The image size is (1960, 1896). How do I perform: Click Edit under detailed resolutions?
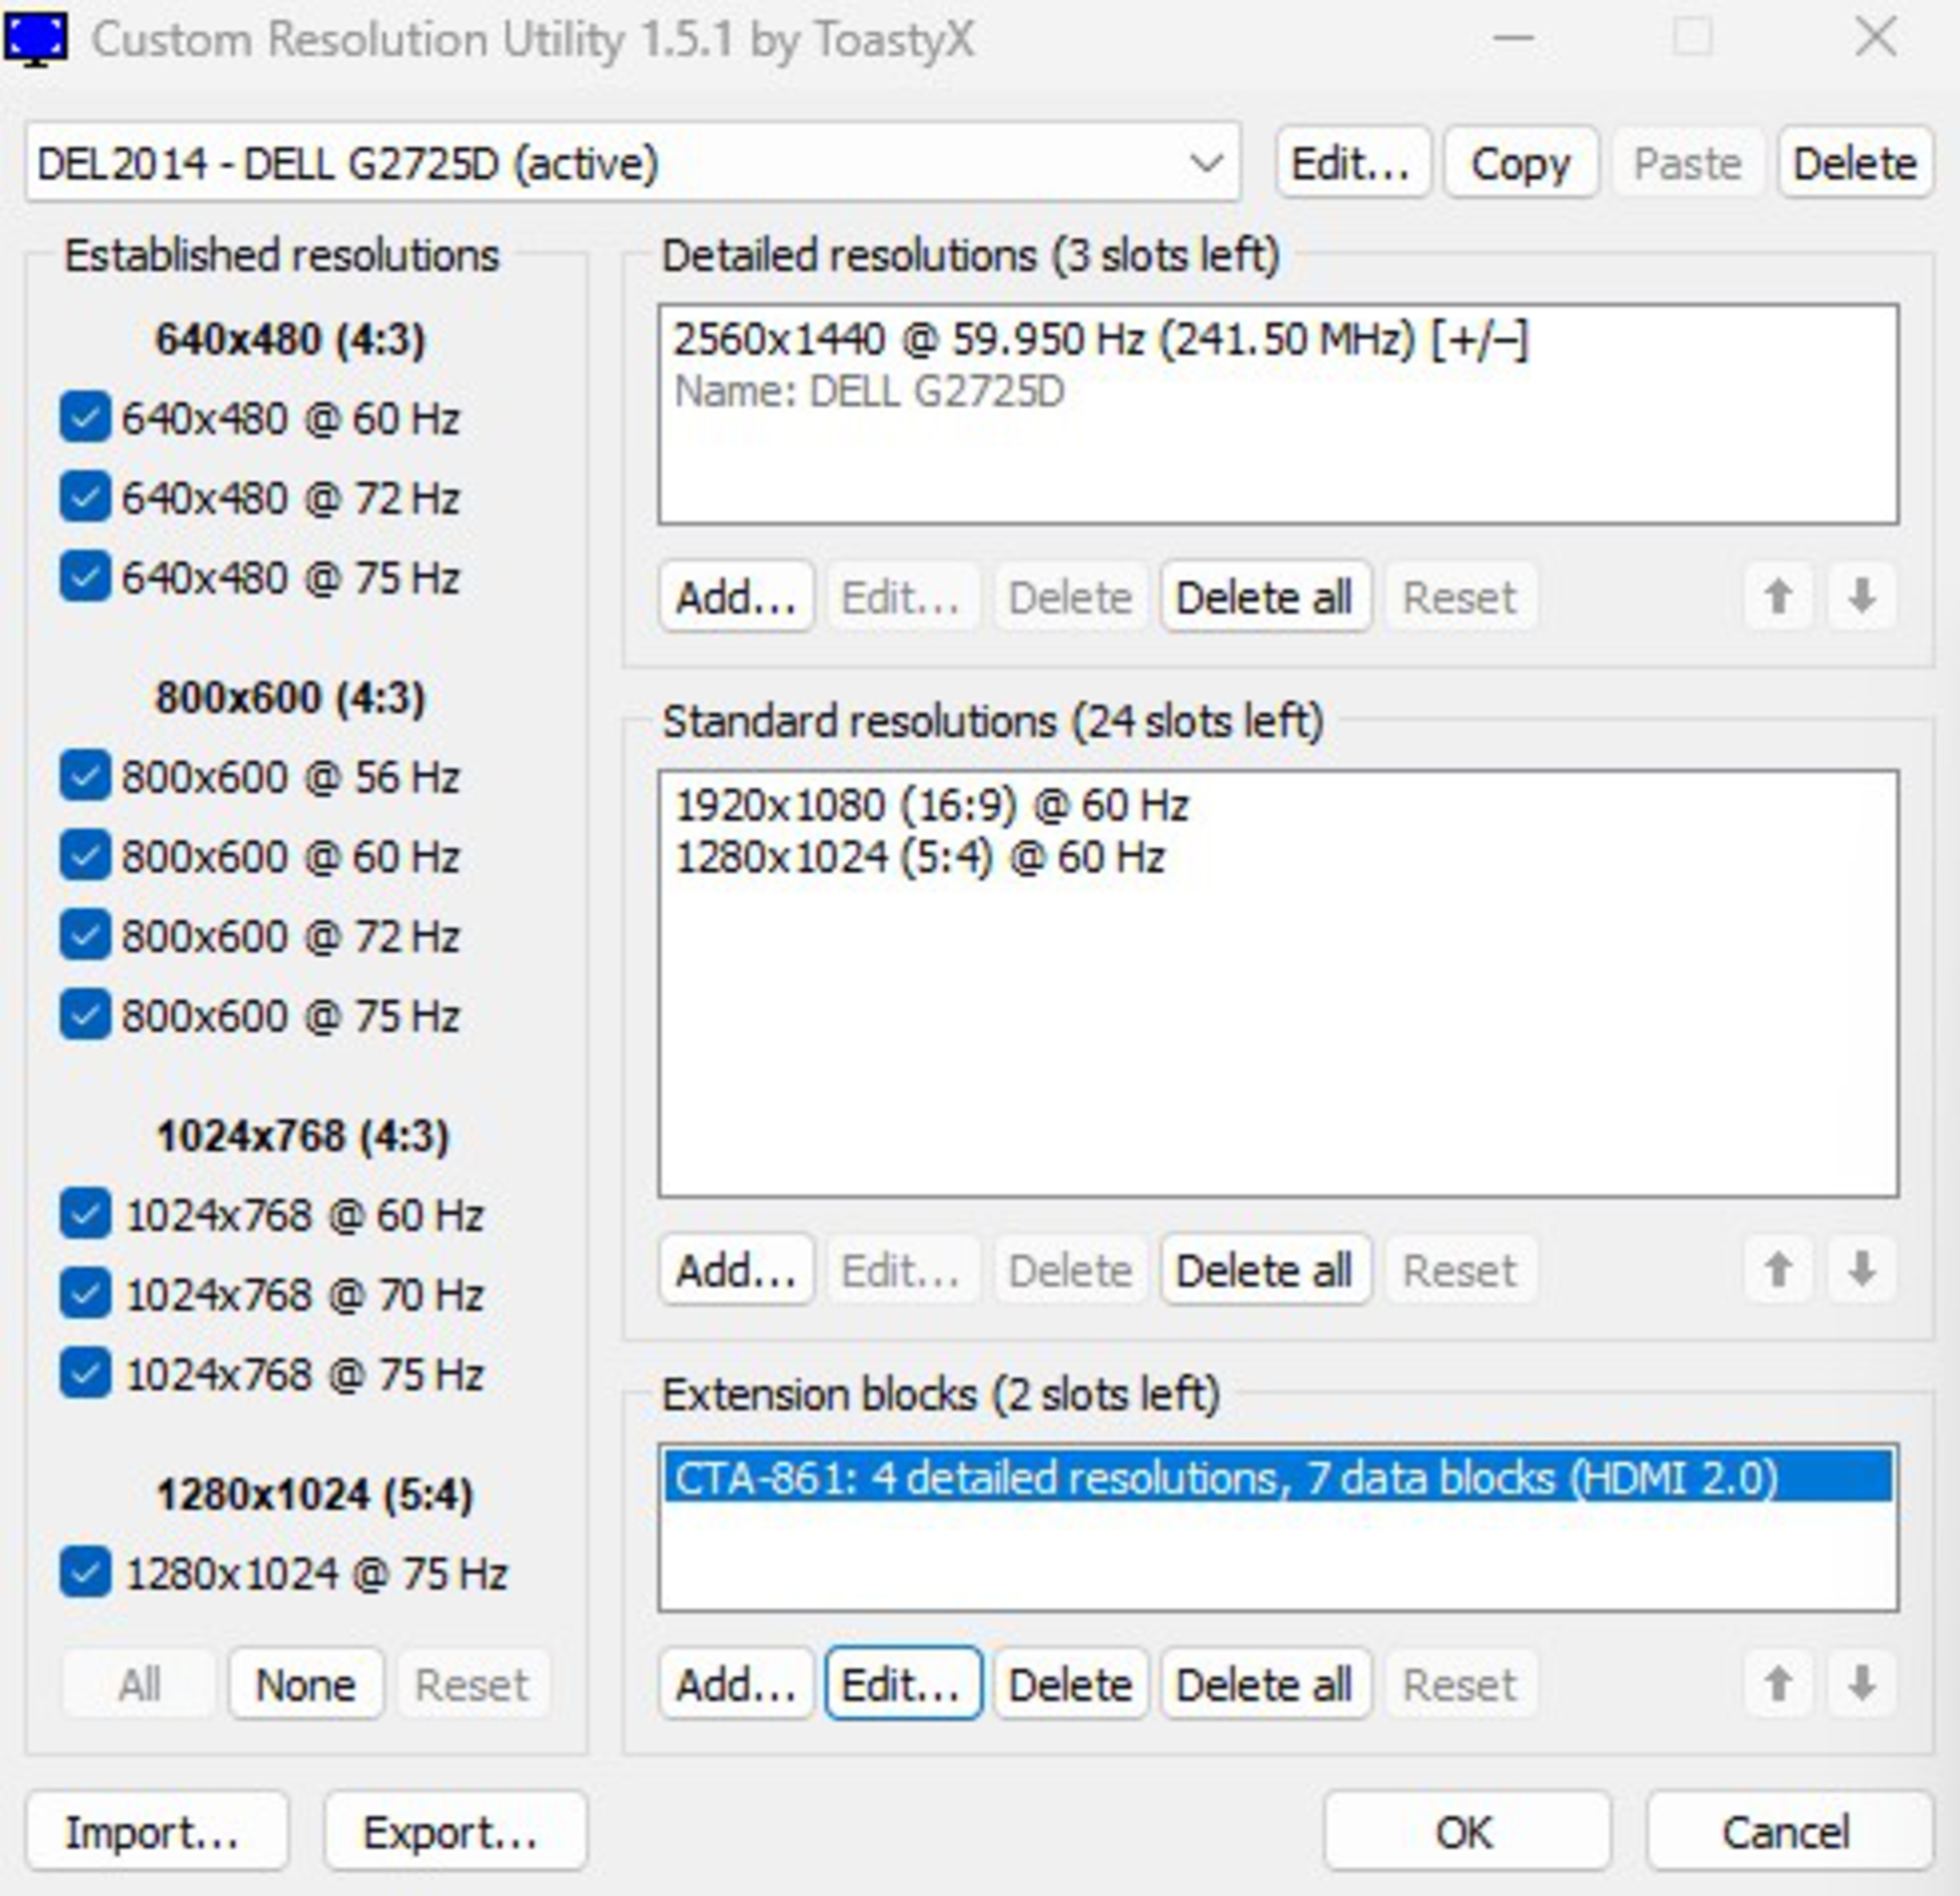902,597
